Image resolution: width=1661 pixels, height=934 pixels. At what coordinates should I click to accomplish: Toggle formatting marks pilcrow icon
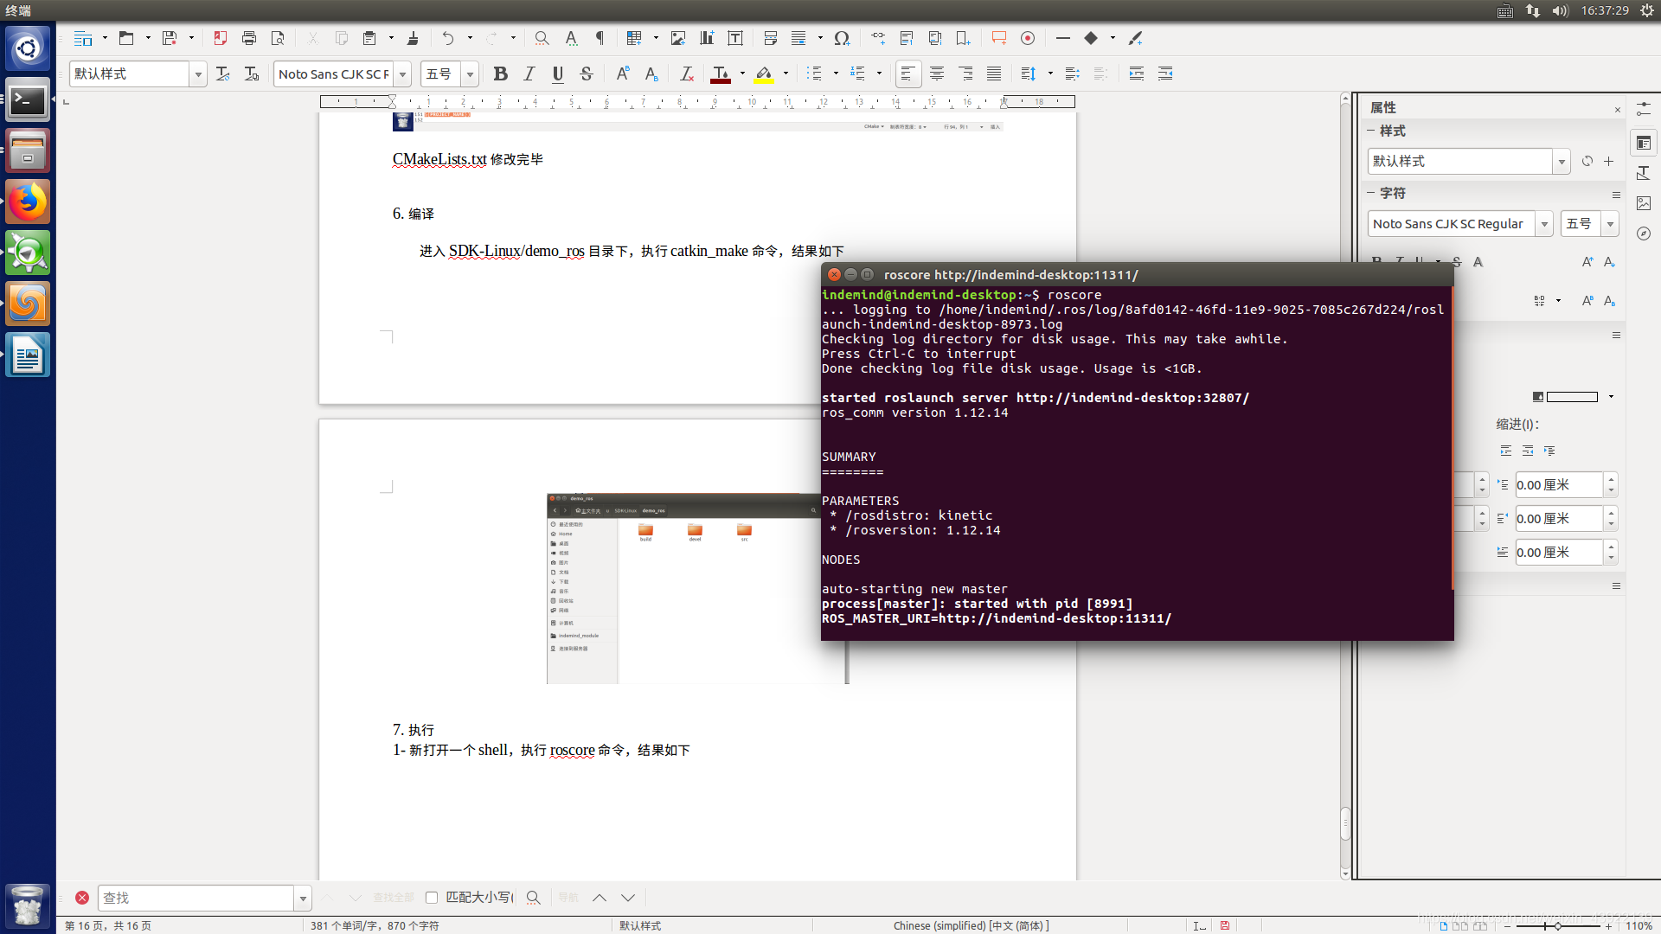600,38
